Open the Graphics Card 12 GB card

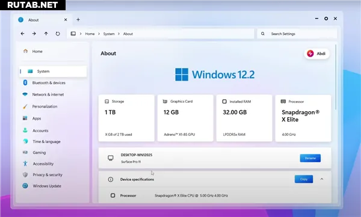185,118
